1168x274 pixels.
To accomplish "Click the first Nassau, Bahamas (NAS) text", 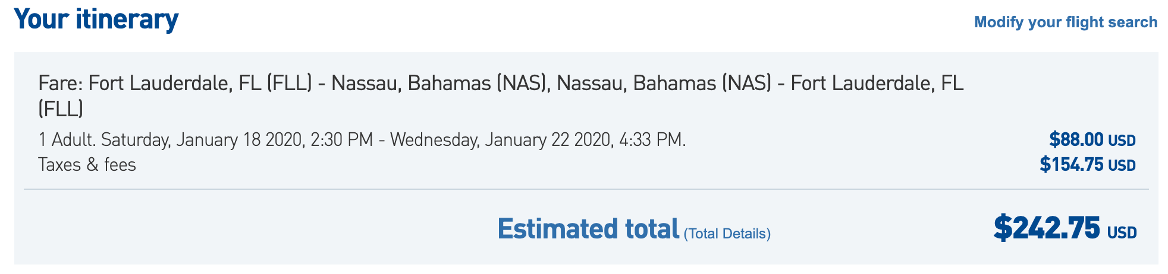I will pyautogui.click(x=439, y=83).
